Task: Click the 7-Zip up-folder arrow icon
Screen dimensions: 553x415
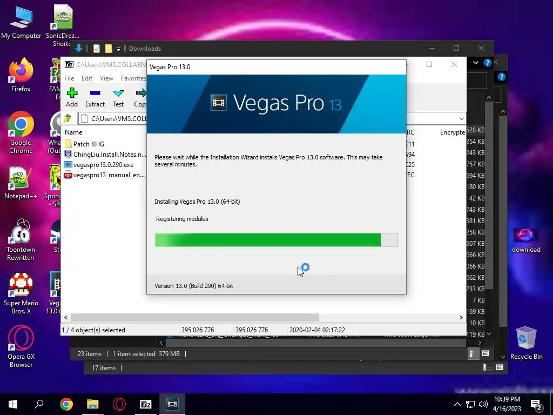Action: [x=68, y=118]
